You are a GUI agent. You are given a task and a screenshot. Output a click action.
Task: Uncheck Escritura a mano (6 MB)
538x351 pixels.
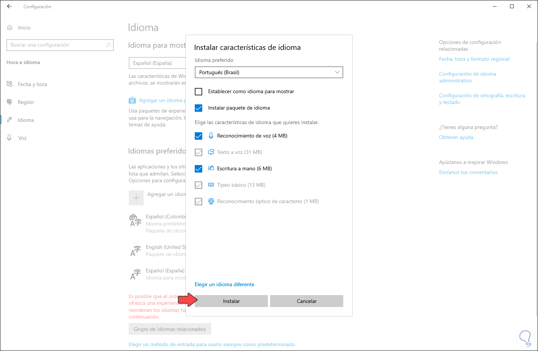198,169
